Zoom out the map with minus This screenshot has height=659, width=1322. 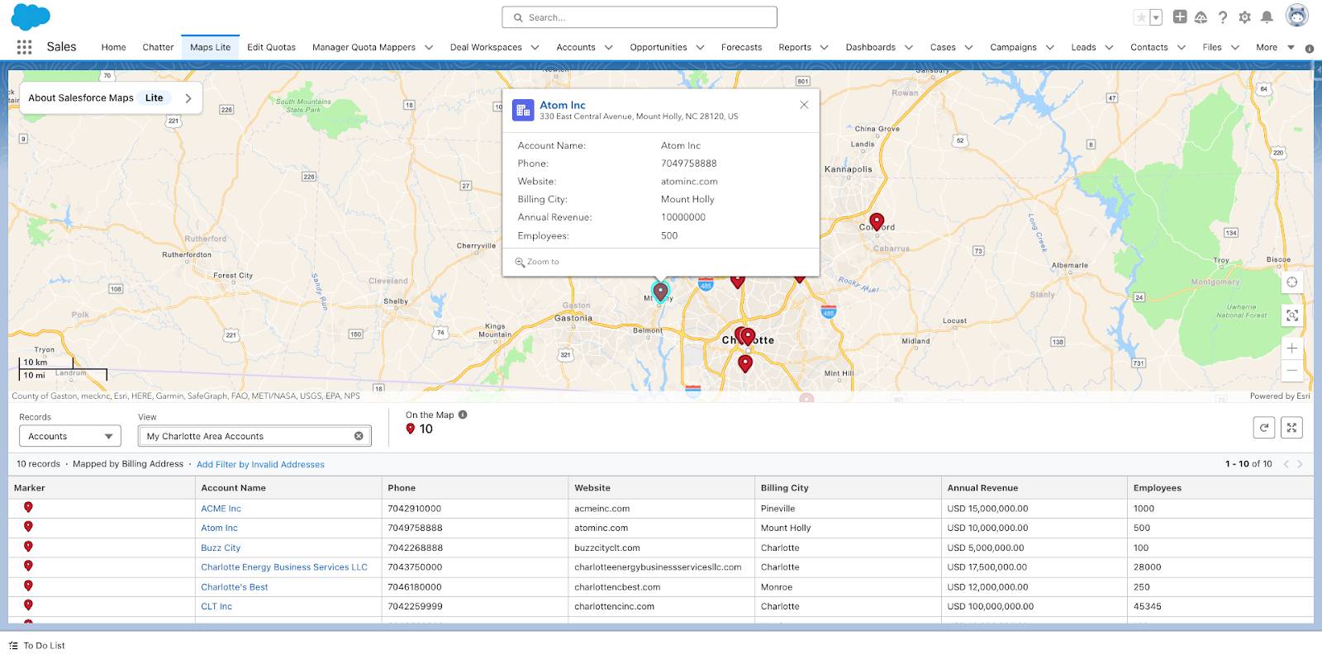pyautogui.click(x=1291, y=371)
